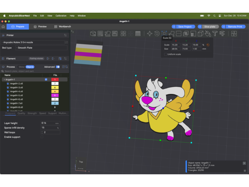Select the Move tool icon

pos(149,34)
